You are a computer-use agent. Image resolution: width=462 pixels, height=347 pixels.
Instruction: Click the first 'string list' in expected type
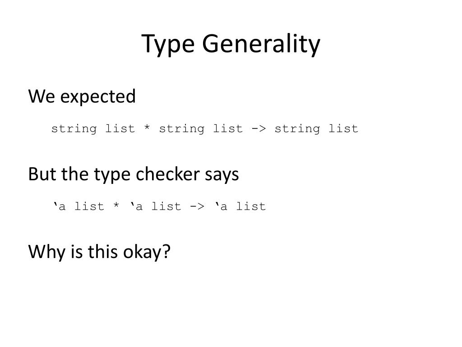pos(93,129)
